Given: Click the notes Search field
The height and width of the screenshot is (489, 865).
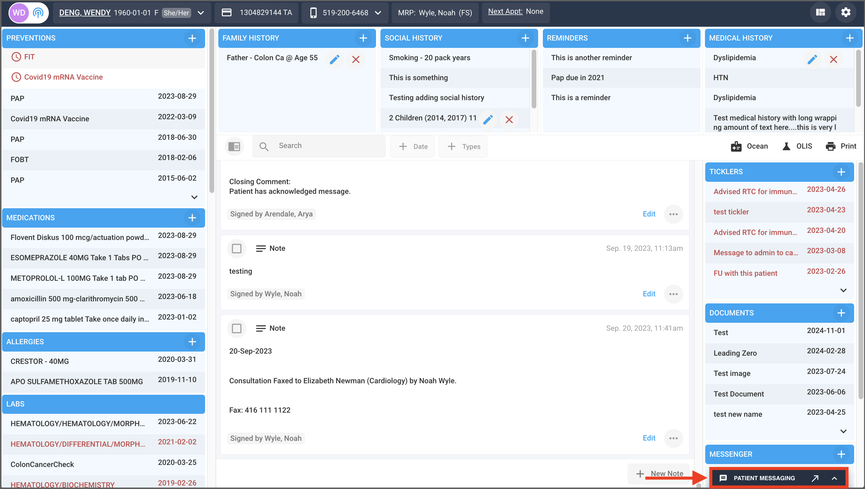Looking at the screenshot, I should pyautogui.click(x=319, y=146).
